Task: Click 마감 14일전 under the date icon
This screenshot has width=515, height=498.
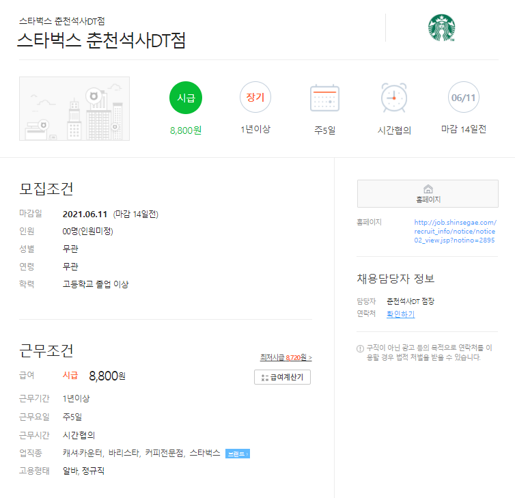Action: point(464,129)
